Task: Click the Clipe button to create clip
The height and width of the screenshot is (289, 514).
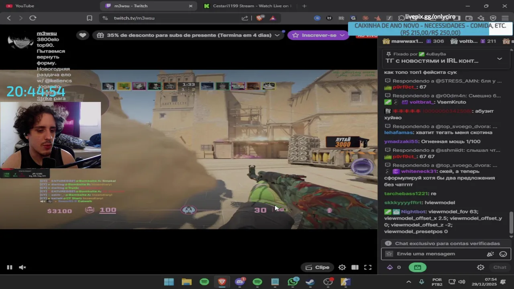Action: [317, 267]
